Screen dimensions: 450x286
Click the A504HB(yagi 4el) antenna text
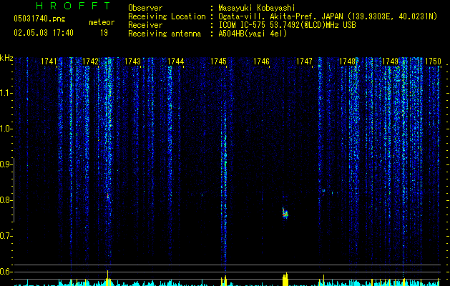pyautogui.click(x=253, y=34)
